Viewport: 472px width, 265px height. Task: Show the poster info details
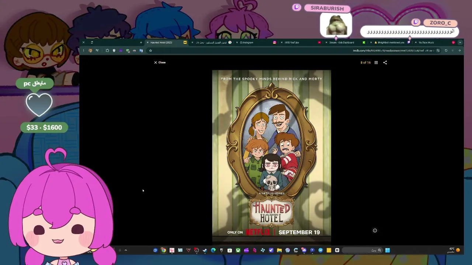tap(375, 230)
